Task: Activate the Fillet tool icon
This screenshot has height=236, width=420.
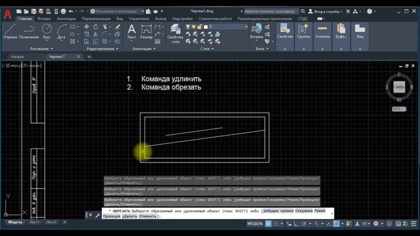Action: click(104, 34)
